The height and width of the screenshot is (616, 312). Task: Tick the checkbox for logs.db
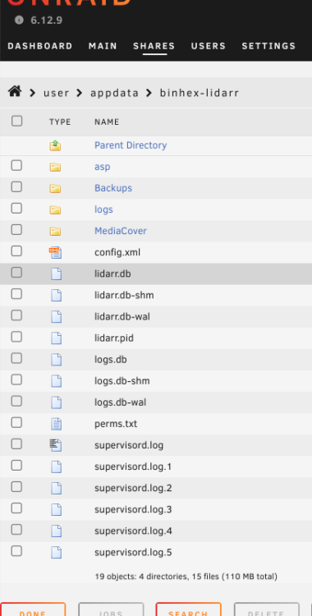pos(16,358)
